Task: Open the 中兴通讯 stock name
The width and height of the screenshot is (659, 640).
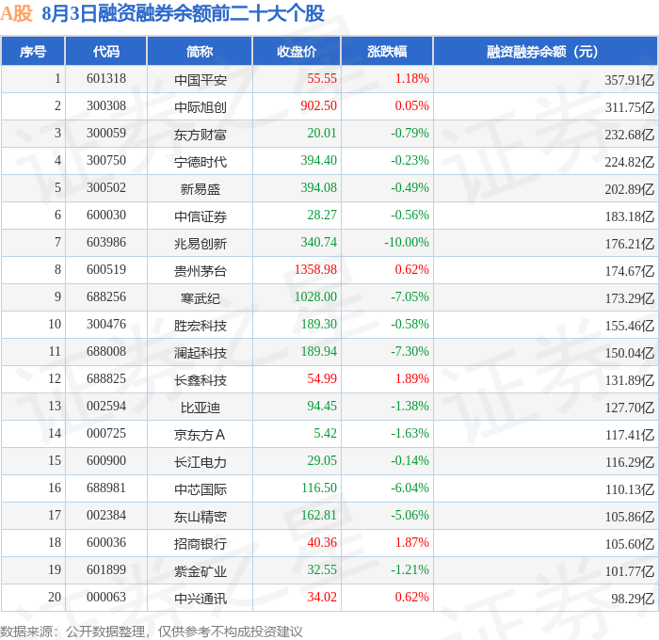Action: tap(201, 599)
